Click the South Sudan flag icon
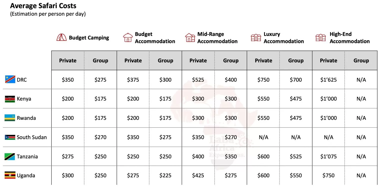The width and height of the screenshot is (384, 192). pyautogui.click(x=10, y=137)
